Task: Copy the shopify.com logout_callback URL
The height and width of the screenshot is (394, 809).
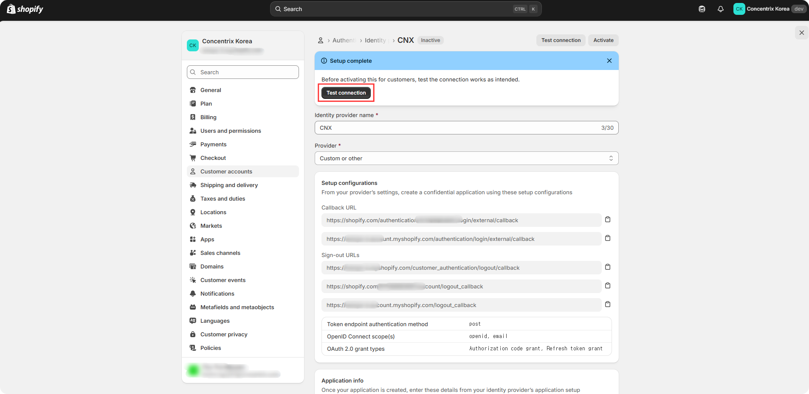Action: pos(608,286)
